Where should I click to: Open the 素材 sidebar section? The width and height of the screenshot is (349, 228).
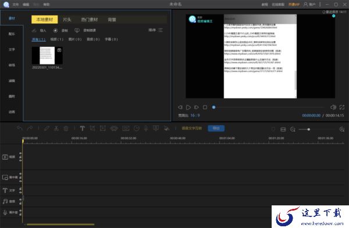point(12,18)
